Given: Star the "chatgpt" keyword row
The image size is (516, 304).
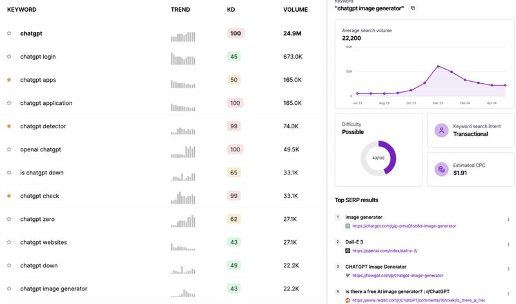Looking at the screenshot, I should pyautogui.click(x=9, y=33).
